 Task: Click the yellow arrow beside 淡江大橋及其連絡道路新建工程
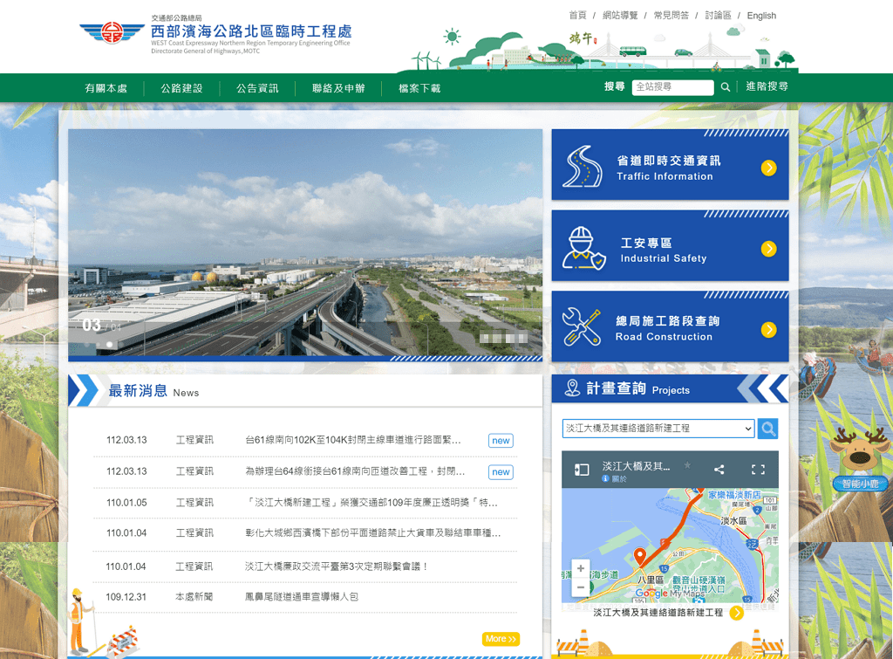pos(737,613)
